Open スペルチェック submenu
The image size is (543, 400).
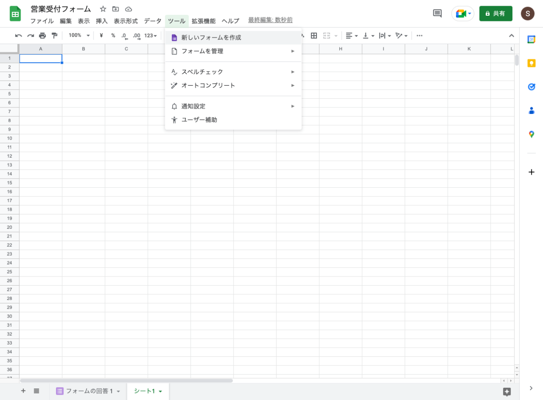click(x=233, y=72)
